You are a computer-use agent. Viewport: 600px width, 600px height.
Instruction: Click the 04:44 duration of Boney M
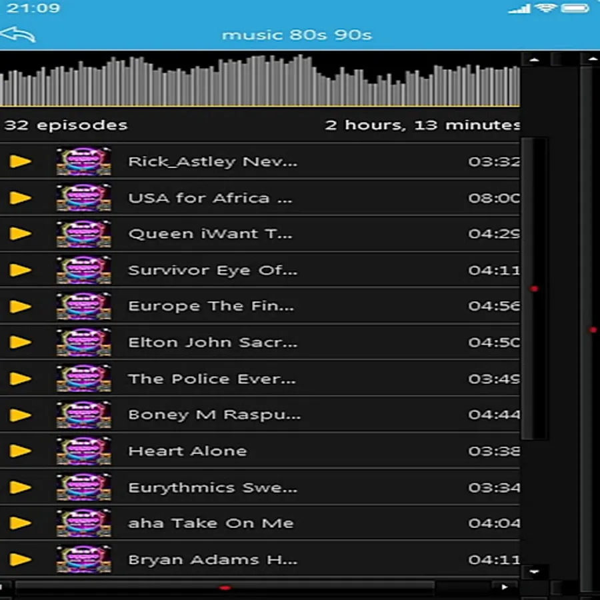(494, 415)
